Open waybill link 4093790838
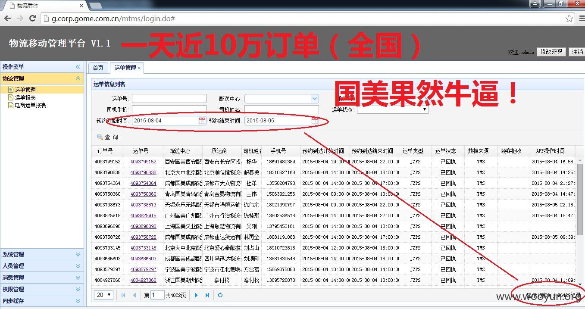Screen dimensions: 585x309 144,172
